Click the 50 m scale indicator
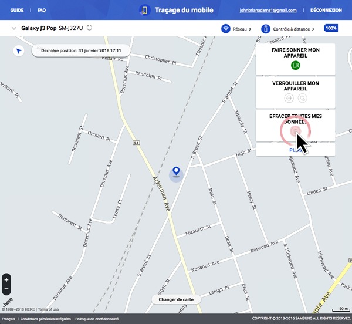This screenshot has width=352, height=324. (341, 309)
